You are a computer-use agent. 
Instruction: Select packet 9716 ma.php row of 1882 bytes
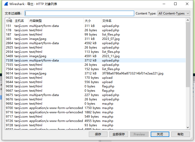(95, 112)
